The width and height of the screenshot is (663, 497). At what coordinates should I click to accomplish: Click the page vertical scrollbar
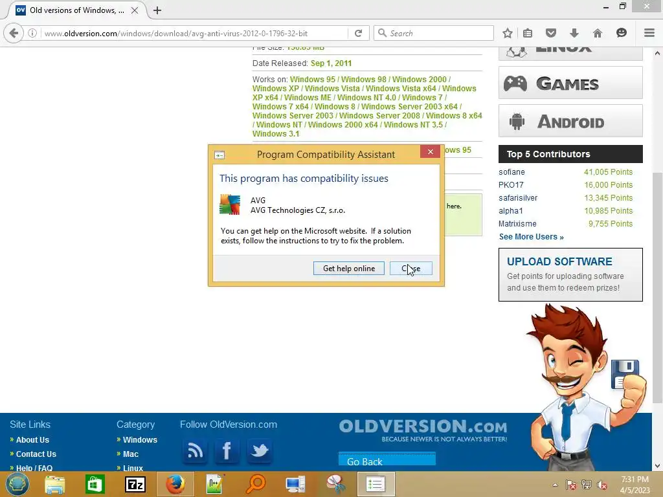tap(657, 287)
